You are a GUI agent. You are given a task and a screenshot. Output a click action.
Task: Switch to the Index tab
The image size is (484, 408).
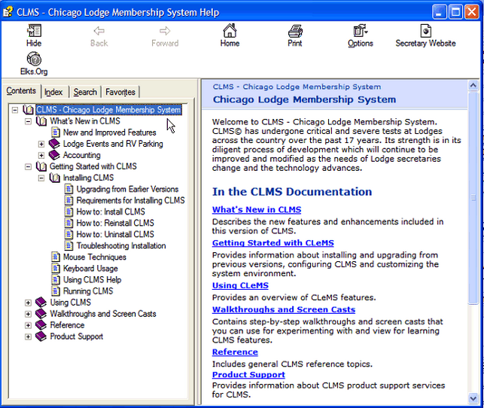53,92
